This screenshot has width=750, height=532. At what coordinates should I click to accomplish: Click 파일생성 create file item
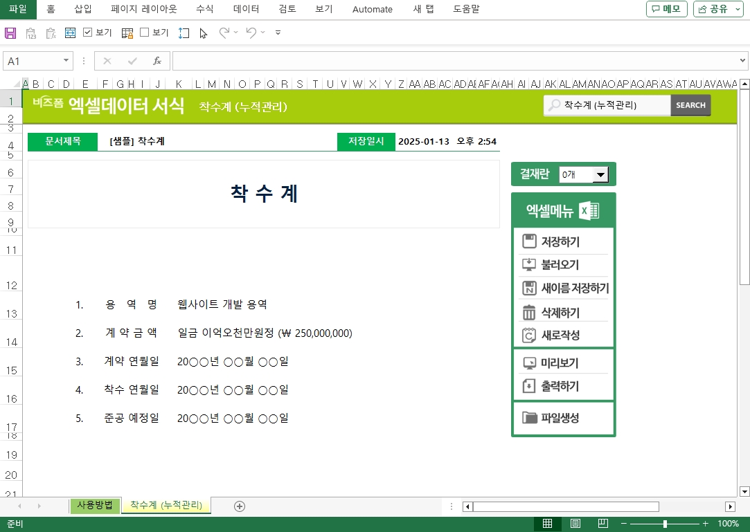pos(563,418)
